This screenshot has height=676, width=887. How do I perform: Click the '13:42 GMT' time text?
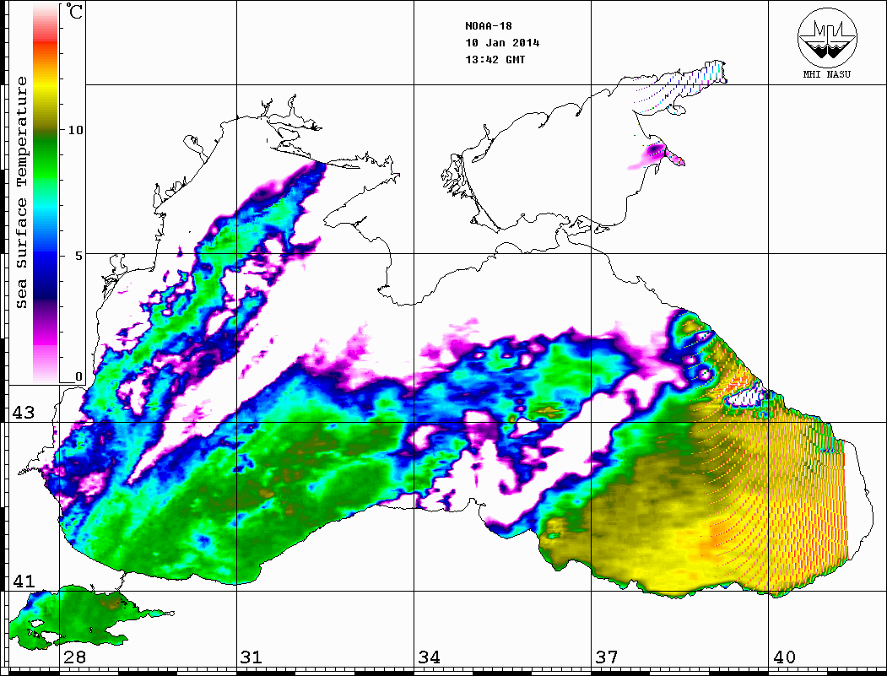(495, 59)
